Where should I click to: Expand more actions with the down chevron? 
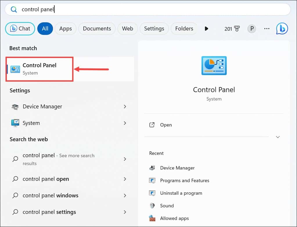[x=278, y=137]
